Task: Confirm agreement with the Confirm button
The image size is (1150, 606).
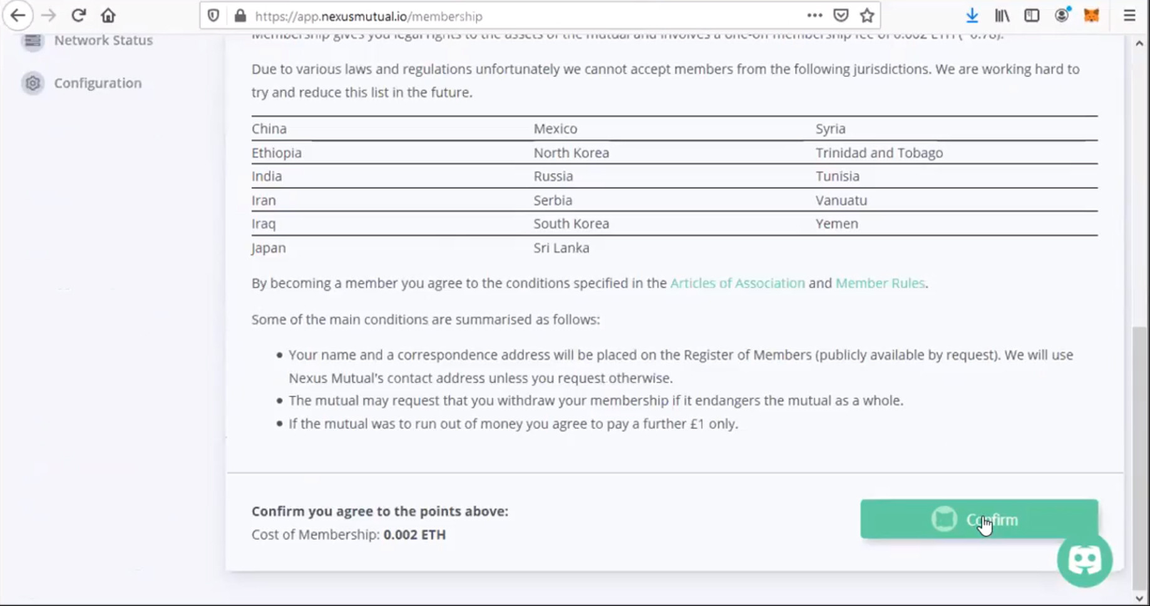Action: pyautogui.click(x=979, y=519)
